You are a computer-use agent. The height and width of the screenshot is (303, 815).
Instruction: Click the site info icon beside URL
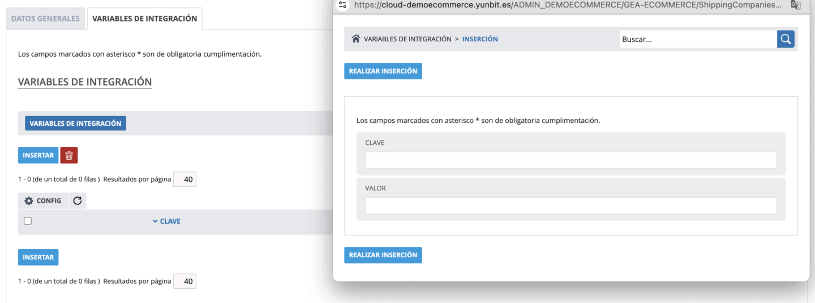coord(342,5)
